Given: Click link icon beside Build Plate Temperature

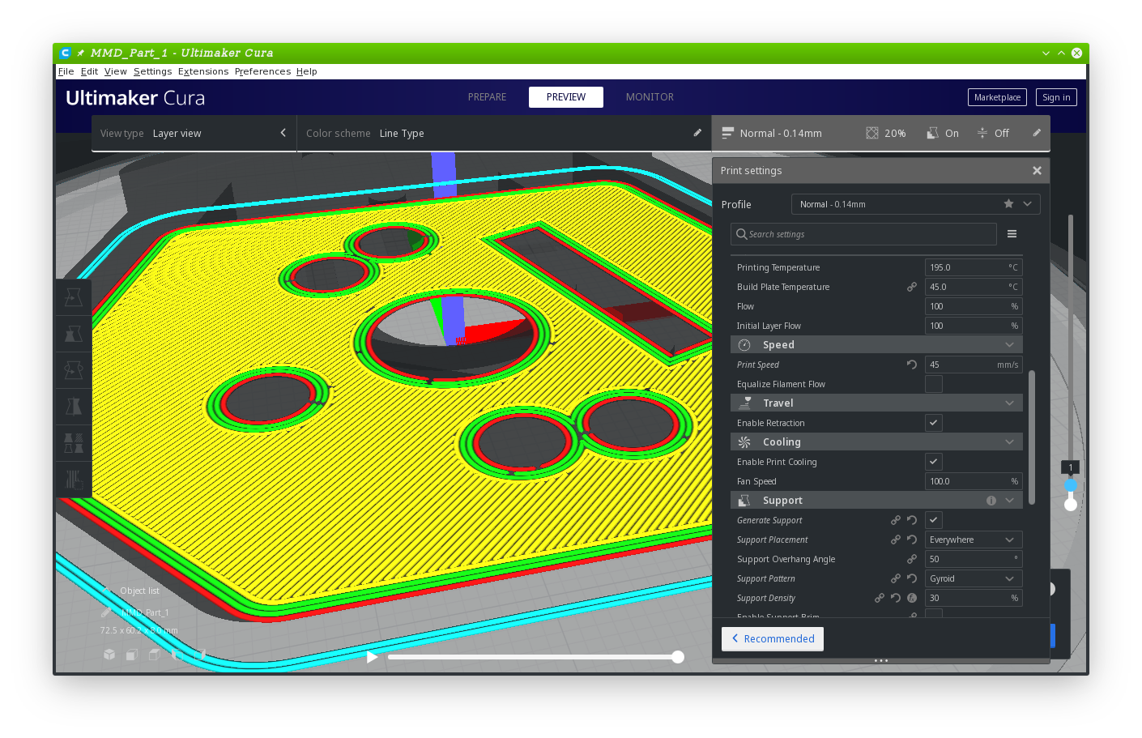Looking at the screenshot, I should (912, 287).
